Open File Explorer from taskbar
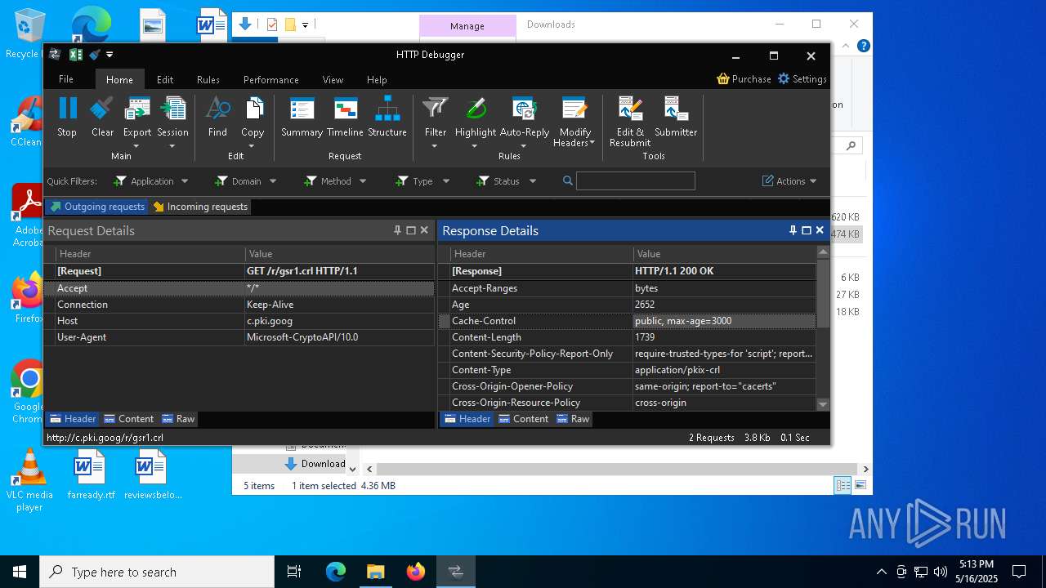 (x=375, y=572)
